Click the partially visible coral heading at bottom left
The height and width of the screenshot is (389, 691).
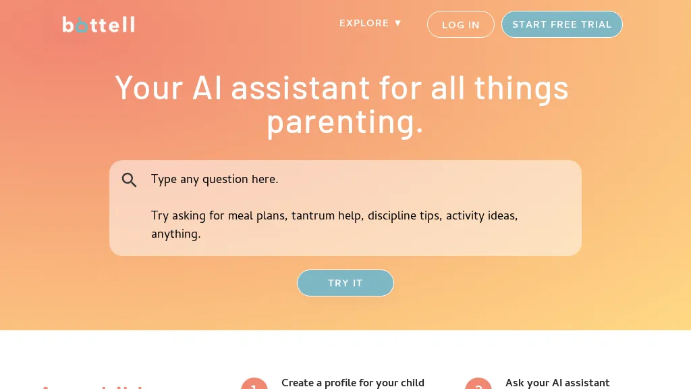(x=92, y=386)
